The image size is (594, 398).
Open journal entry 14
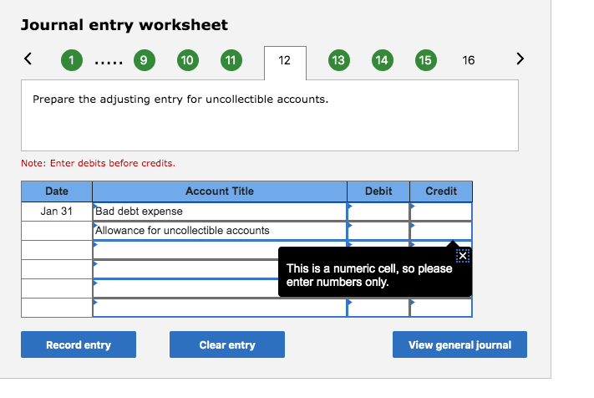383,60
